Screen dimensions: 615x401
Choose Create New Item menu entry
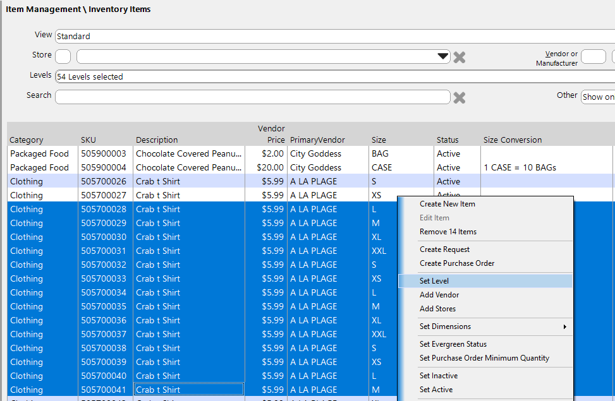[447, 204]
